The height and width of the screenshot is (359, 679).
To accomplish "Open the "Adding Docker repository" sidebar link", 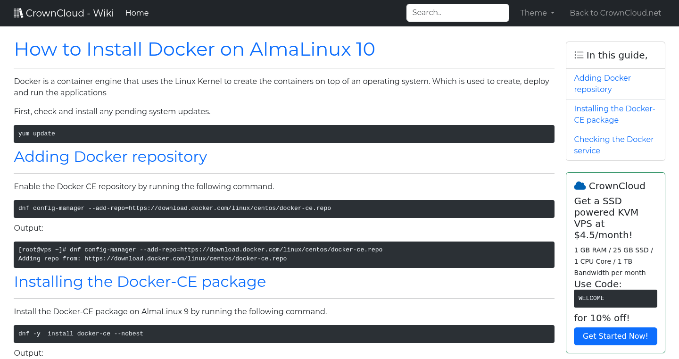I will 602,83.
